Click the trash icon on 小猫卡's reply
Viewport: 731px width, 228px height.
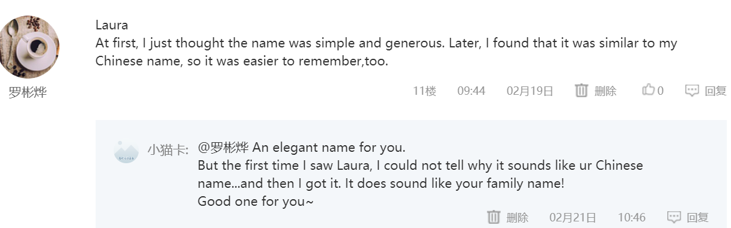tap(493, 217)
